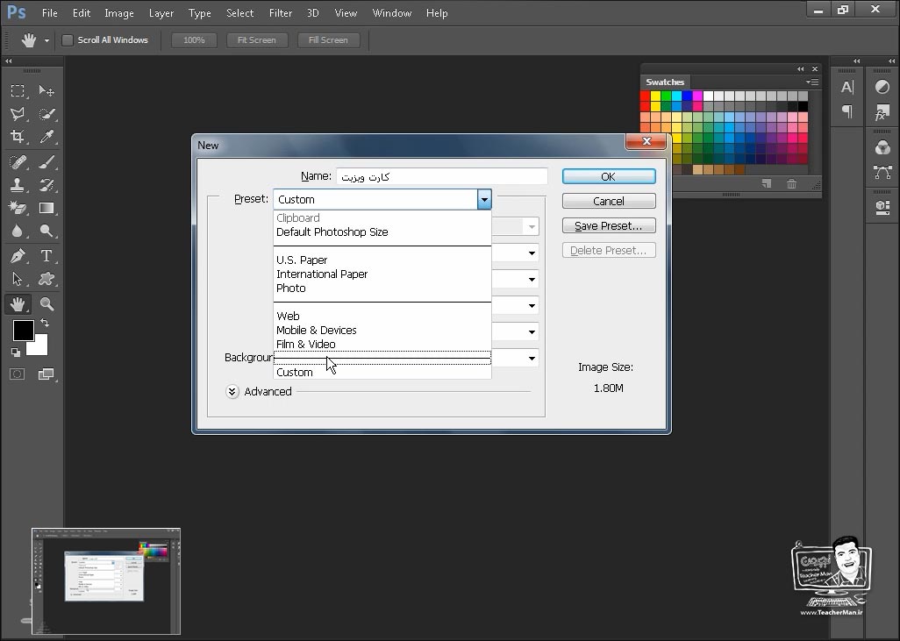Screen dimensions: 900x641
Task: Select the Eraser tool
Action: (x=18, y=208)
